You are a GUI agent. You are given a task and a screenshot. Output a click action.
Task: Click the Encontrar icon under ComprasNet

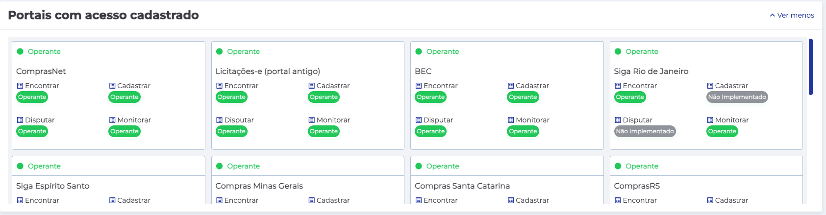[x=20, y=86]
